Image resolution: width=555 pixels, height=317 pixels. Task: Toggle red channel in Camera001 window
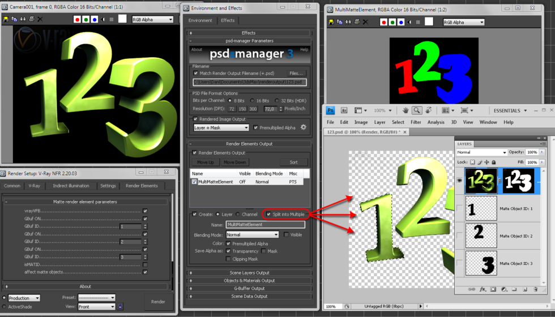77,19
